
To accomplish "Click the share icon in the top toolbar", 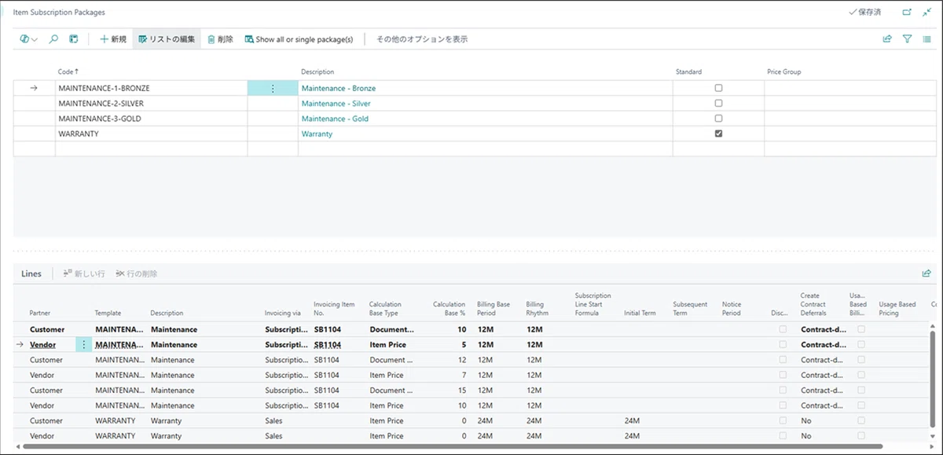I will click(x=887, y=39).
